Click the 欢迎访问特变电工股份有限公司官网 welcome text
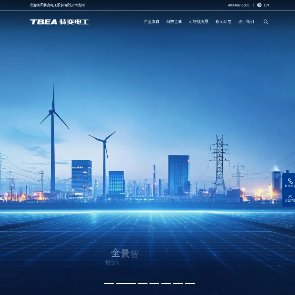295x295 pixels. 57,5
